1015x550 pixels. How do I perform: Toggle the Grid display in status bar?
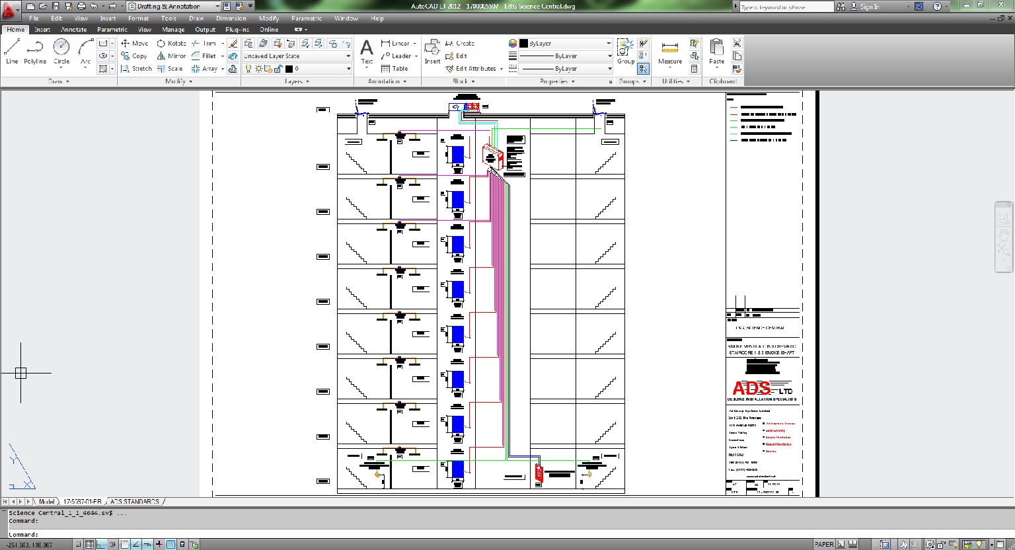coord(90,545)
